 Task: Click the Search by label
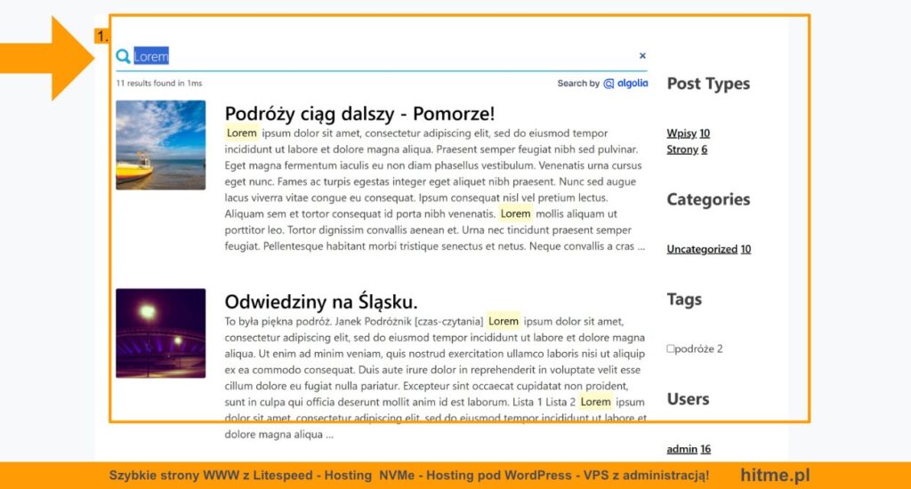(x=578, y=83)
